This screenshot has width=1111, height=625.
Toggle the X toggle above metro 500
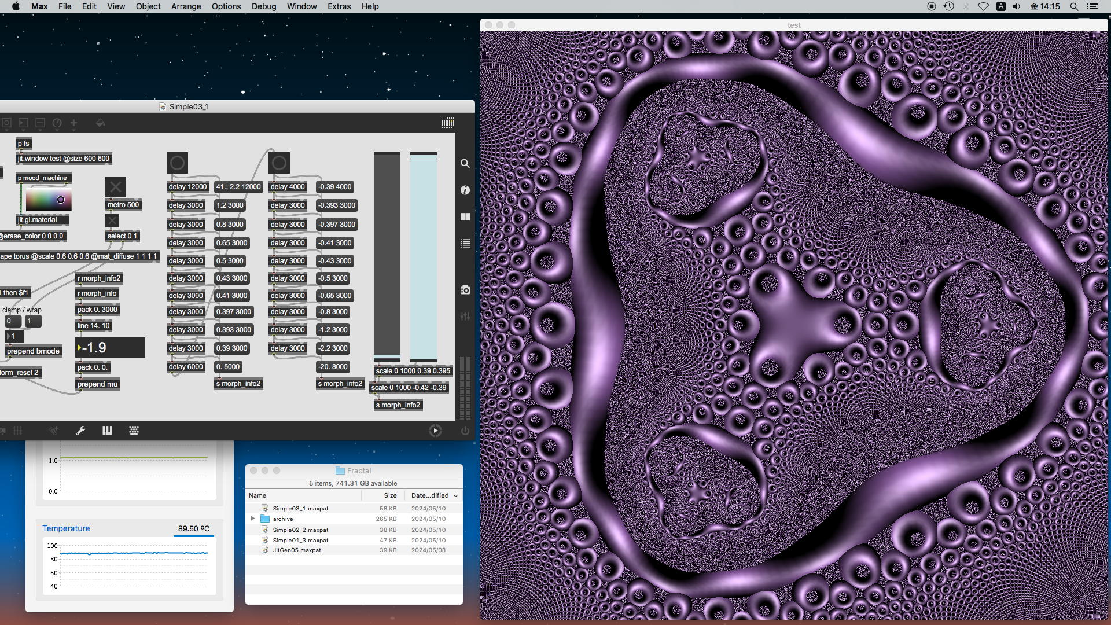pos(115,187)
